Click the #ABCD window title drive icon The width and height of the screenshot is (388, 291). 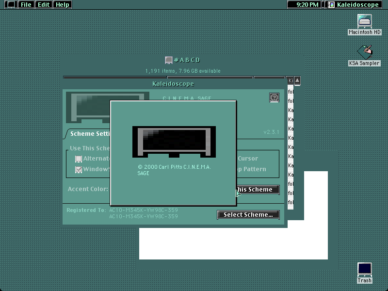[168, 60]
